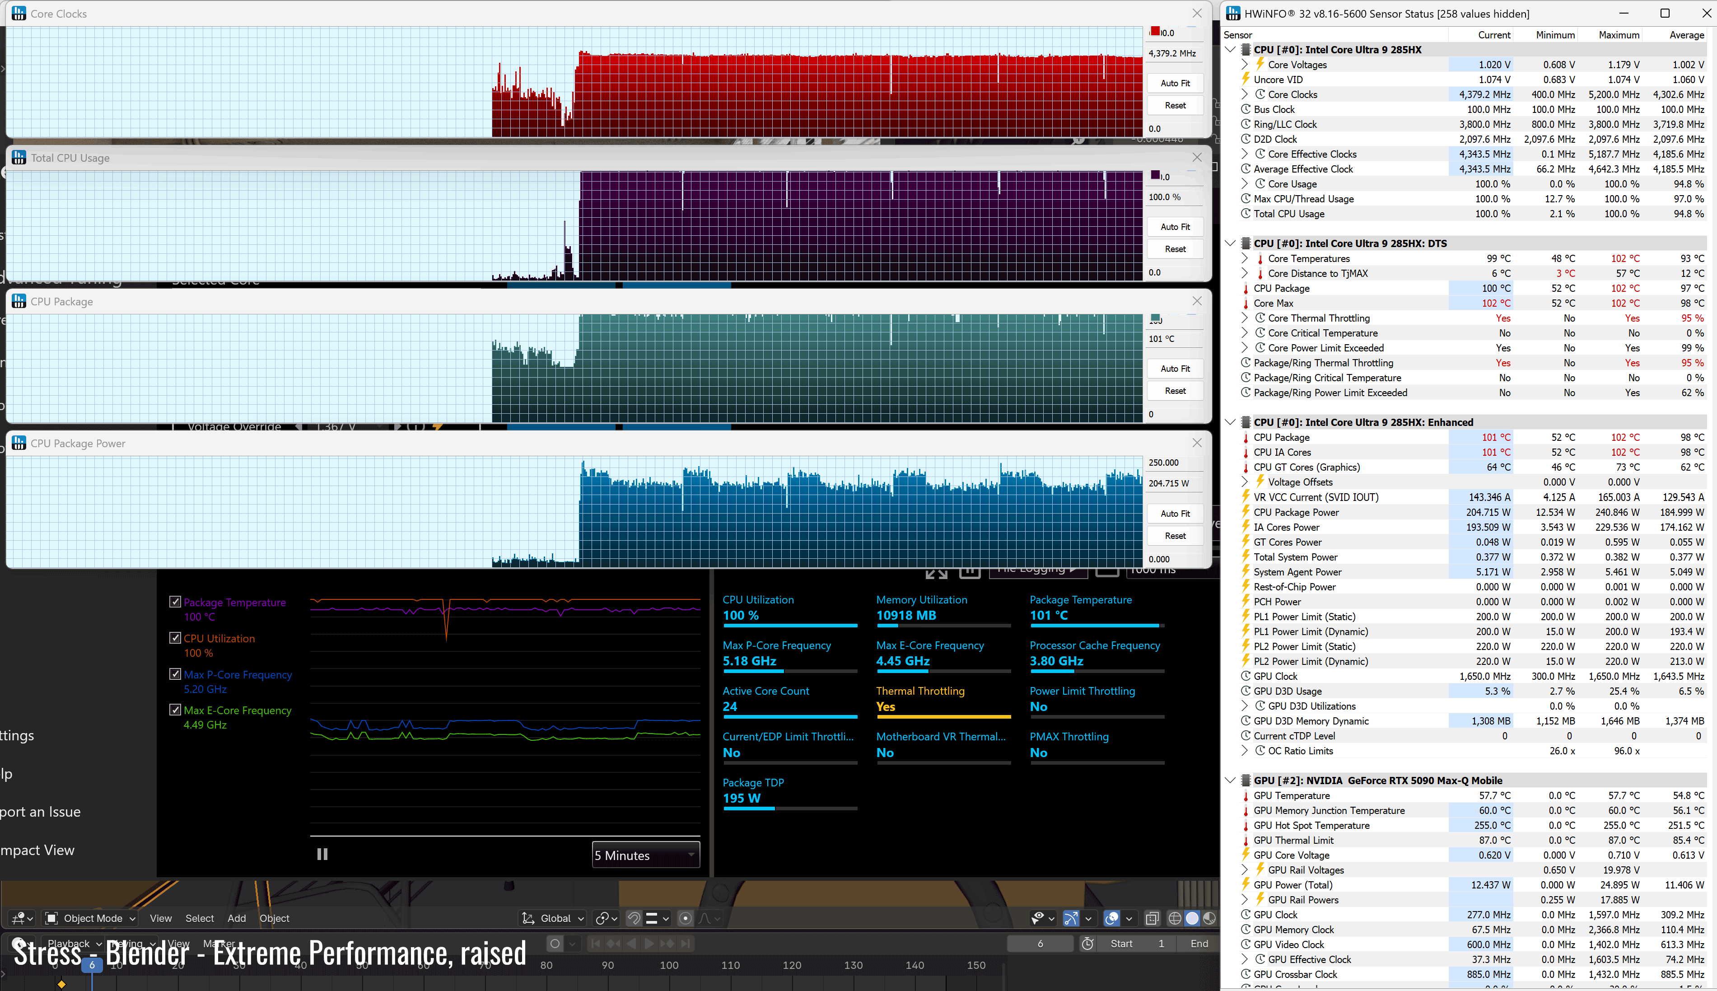Toggle auto keying record button
The image size is (1717, 991).
pyautogui.click(x=555, y=944)
